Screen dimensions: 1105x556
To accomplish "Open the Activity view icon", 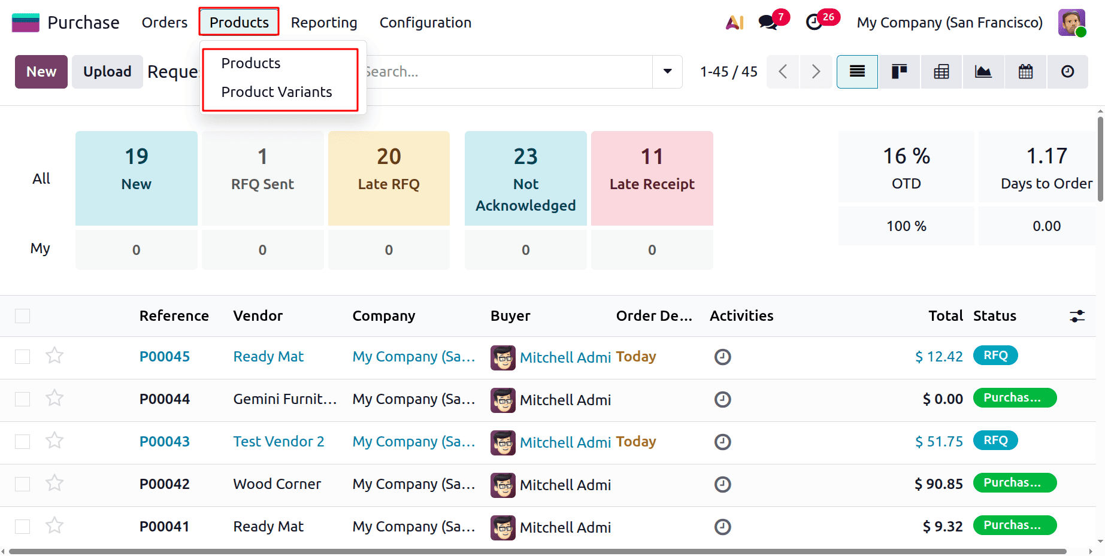I will tap(1067, 71).
